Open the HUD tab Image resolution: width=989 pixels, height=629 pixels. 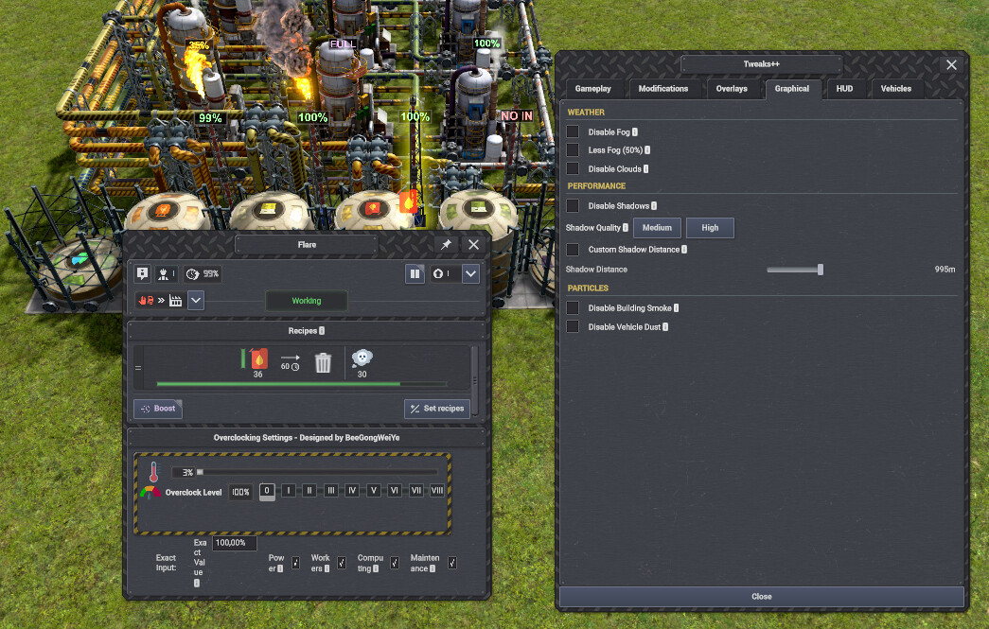point(844,89)
